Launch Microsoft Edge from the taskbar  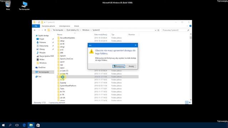(24, 125)
